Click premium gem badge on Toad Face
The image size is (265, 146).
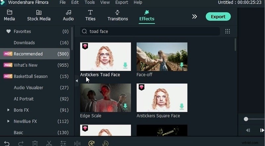85,46
